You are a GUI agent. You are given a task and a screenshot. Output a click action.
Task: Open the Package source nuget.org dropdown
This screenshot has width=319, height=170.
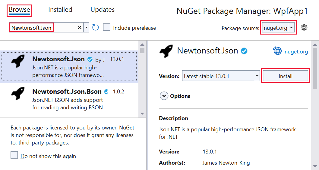278,28
